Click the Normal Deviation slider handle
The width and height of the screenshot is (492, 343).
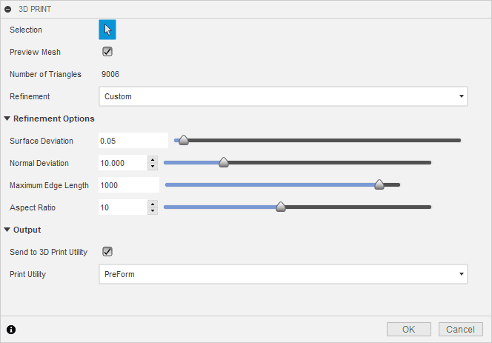(x=224, y=162)
